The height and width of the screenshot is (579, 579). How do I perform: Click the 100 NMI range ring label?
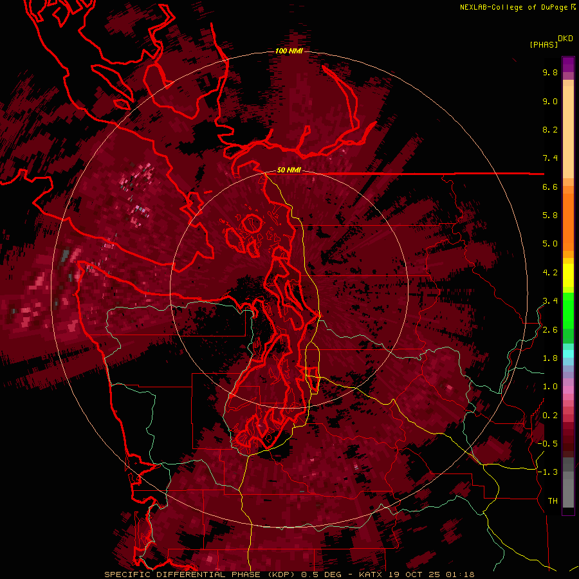(x=289, y=51)
